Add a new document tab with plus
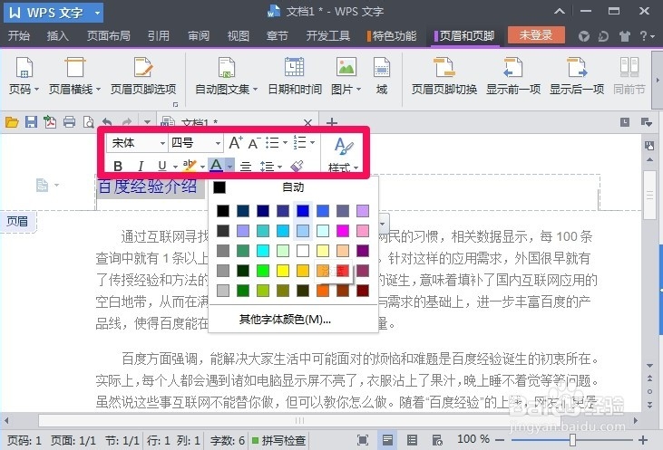The height and width of the screenshot is (450, 663). click(x=332, y=123)
